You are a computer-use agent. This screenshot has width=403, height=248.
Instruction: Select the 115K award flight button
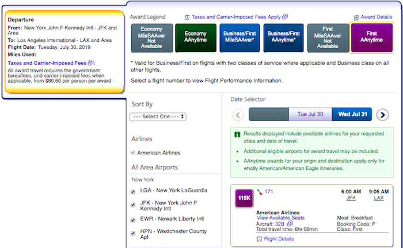point(244,198)
